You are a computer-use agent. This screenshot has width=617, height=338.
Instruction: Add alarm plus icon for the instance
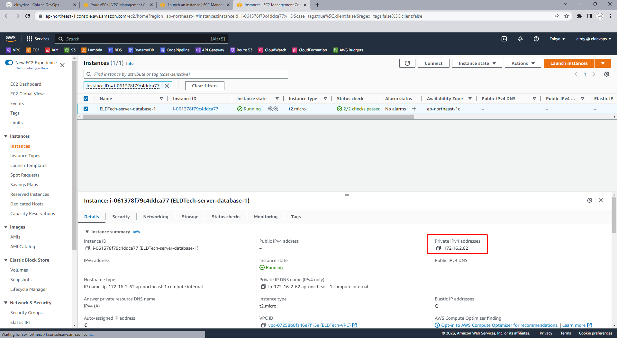[414, 109]
